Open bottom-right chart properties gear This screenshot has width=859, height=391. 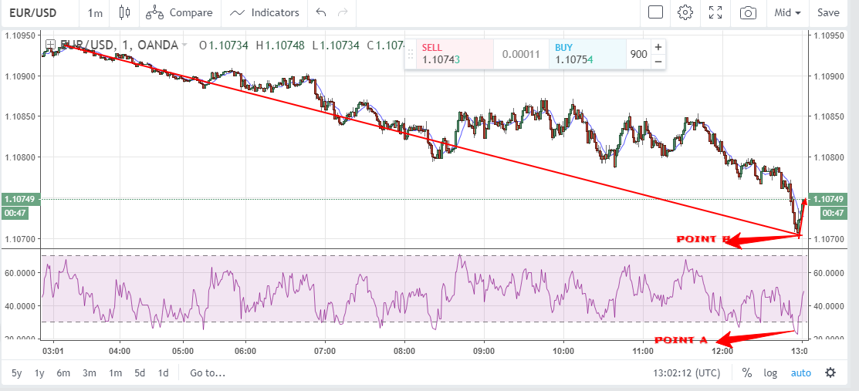click(x=830, y=373)
